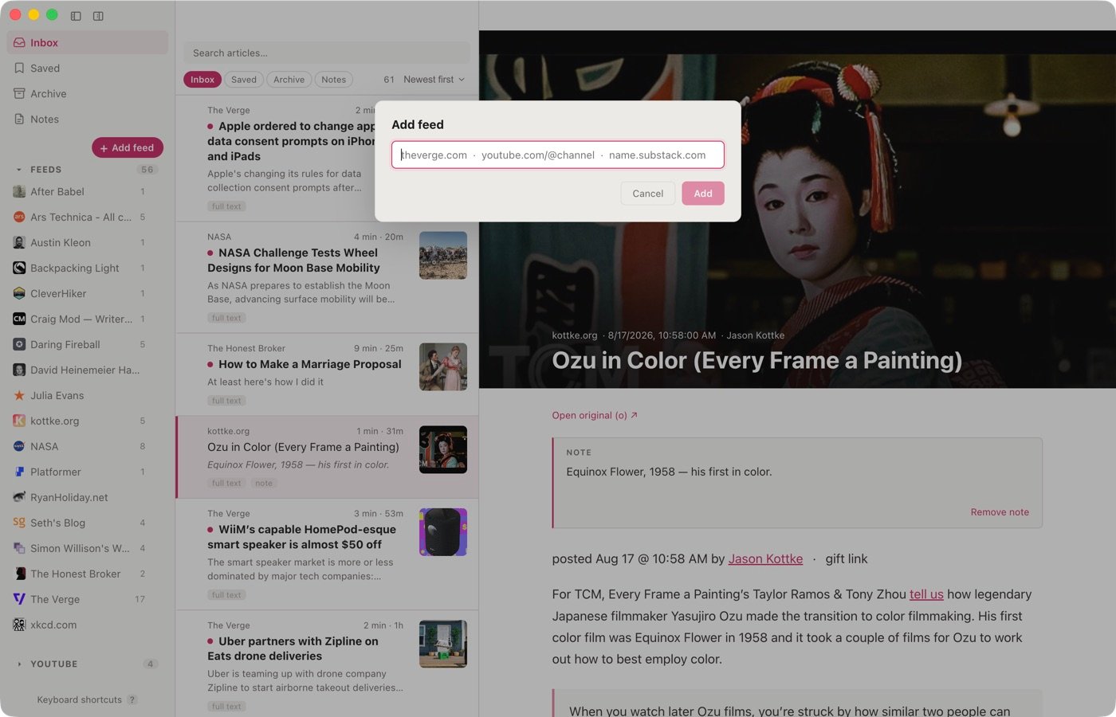This screenshot has width=1116, height=717.
Task: Select Backpacking Light feed icon
Action: (19, 268)
